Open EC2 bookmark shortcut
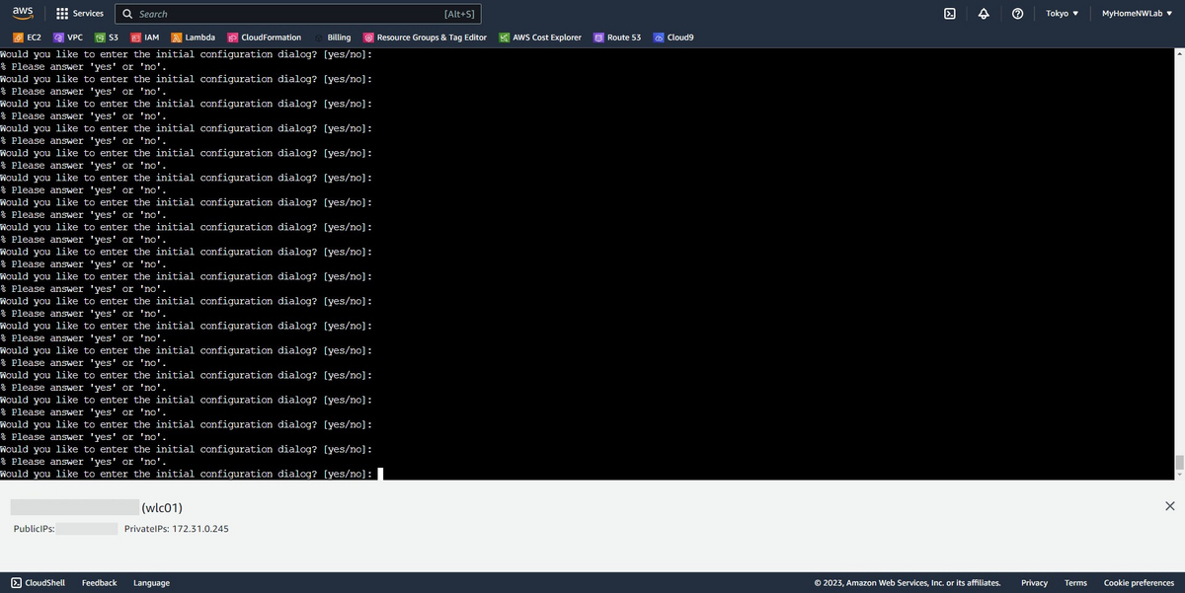Viewport: 1185px width, 593px height. point(27,37)
